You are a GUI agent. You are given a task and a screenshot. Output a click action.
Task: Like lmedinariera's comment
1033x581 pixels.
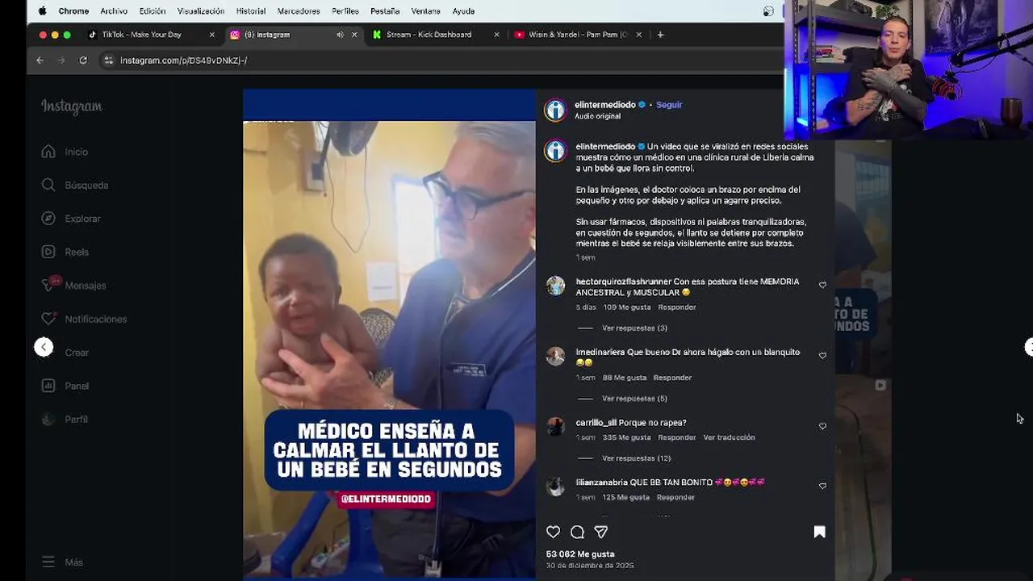pos(822,355)
